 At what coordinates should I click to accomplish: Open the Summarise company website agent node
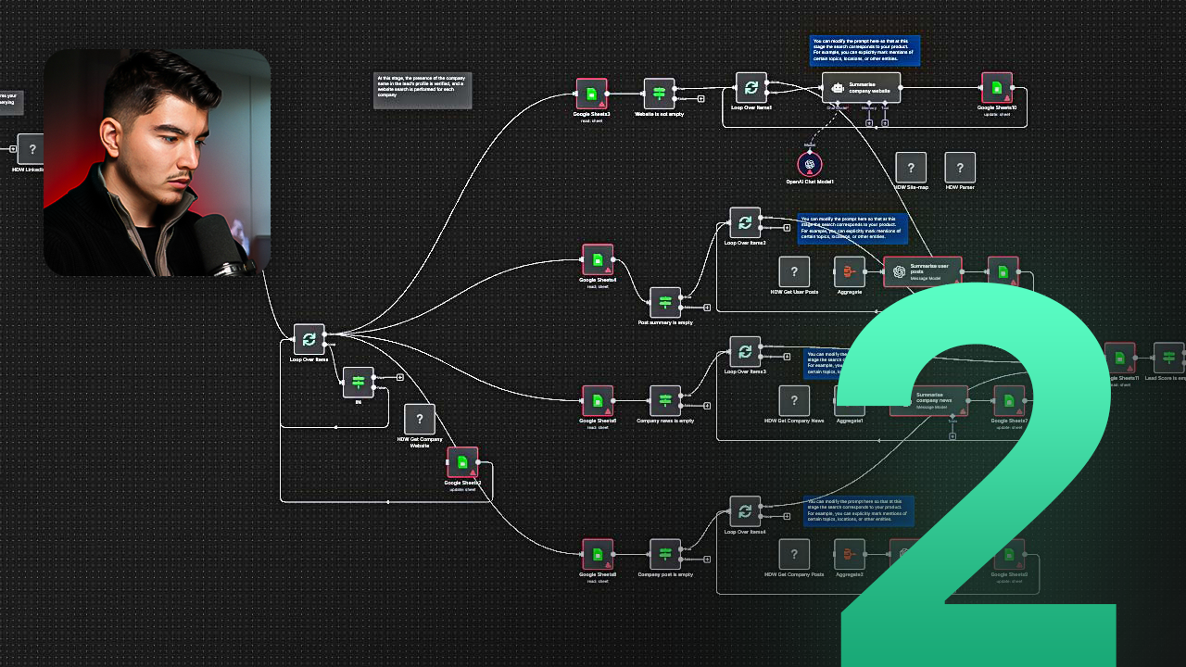861,87
